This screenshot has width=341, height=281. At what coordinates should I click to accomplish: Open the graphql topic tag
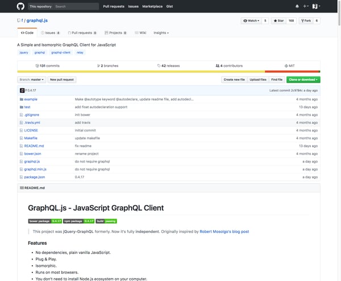[40, 53]
